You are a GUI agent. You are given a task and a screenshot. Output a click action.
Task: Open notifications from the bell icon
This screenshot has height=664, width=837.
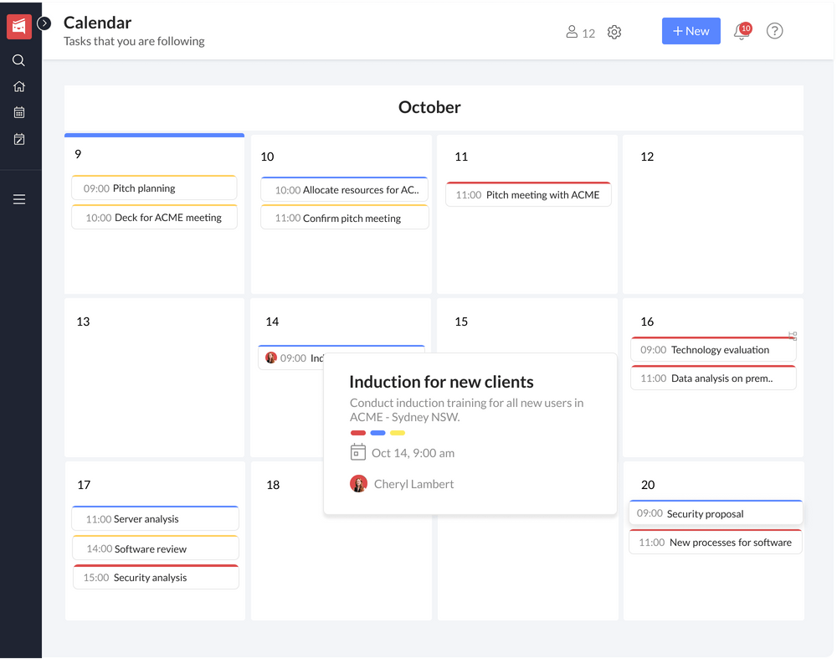pos(740,32)
